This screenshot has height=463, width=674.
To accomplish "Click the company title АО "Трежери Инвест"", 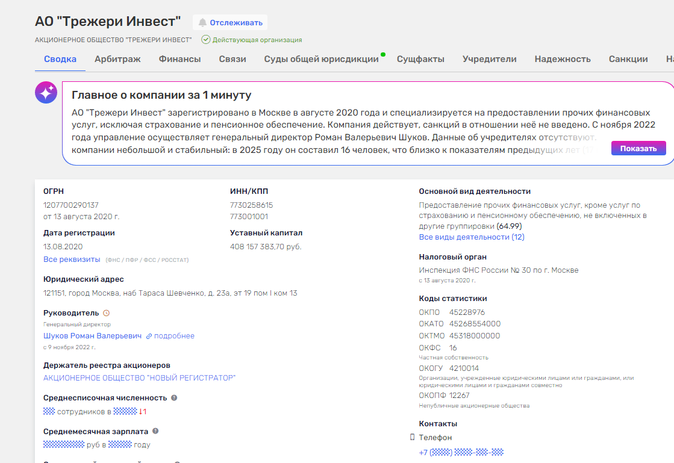I will click(x=108, y=22).
